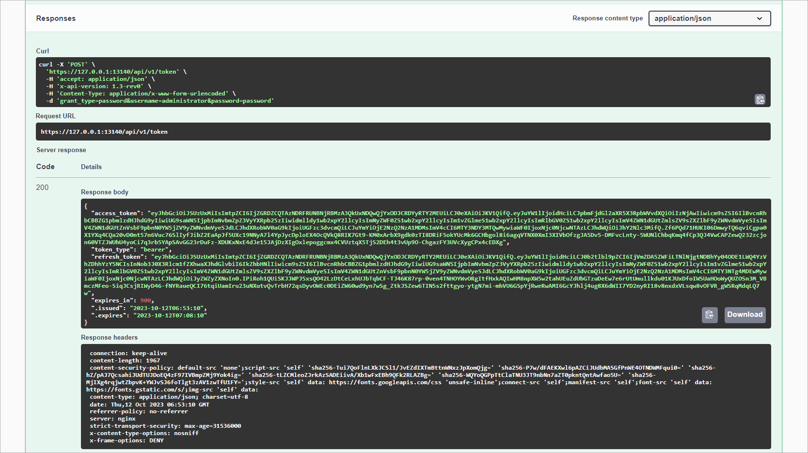Click the Details column header

[x=91, y=167]
